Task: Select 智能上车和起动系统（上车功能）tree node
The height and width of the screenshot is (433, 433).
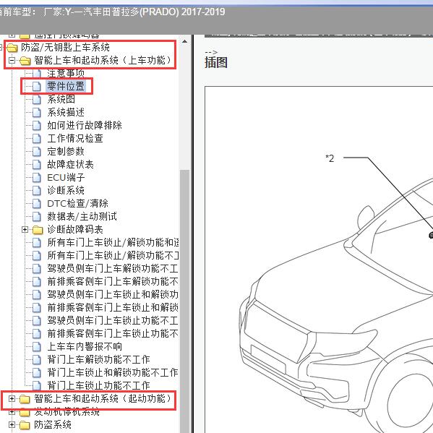Action: click(103, 60)
